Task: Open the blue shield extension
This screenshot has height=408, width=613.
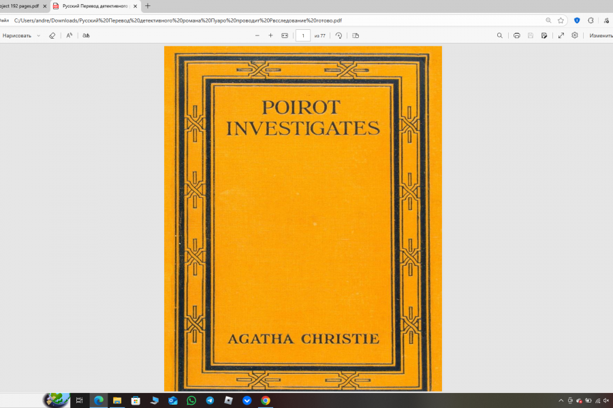Action: [577, 20]
